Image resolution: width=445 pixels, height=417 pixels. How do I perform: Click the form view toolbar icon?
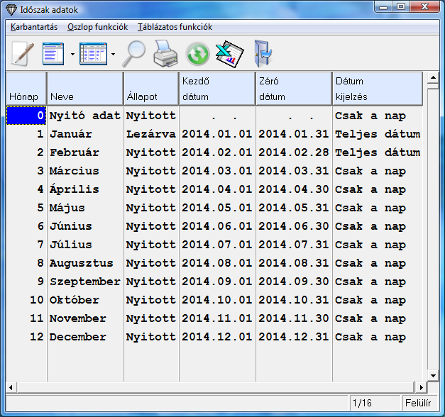(x=53, y=54)
